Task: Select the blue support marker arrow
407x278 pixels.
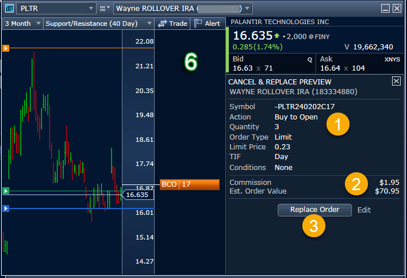Action: tap(6, 208)
